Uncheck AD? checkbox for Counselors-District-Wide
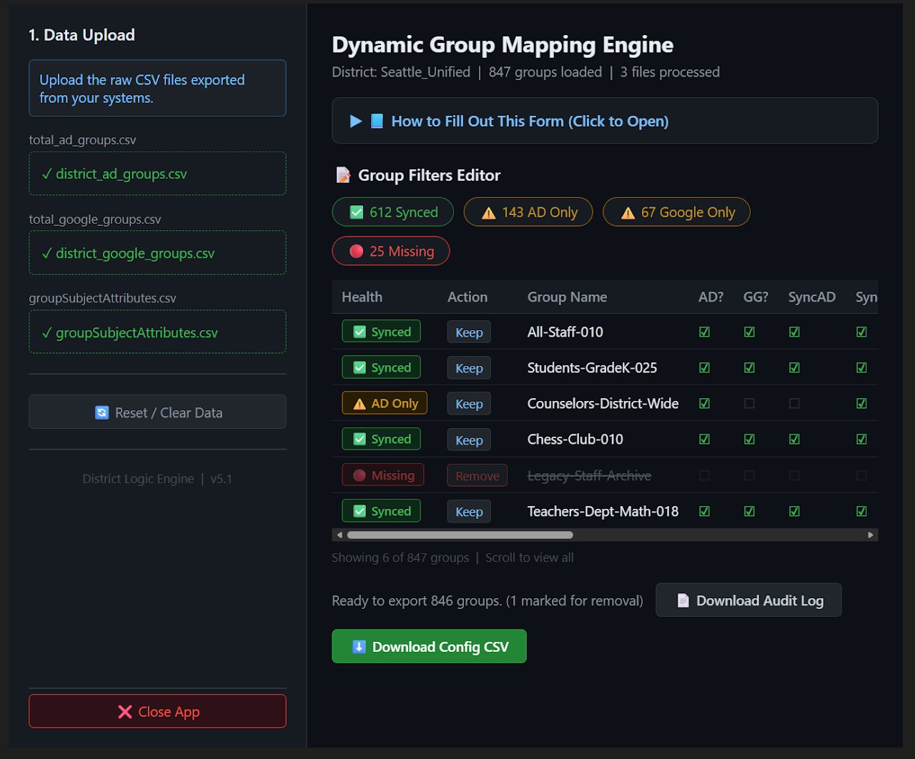The height and width of the screenshot is (759, 915). coord(704,403)
